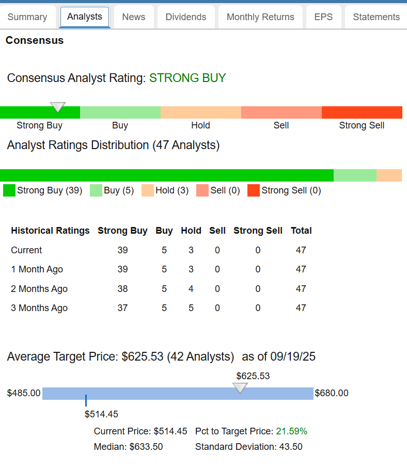Screen dimensions: 407x471
Task: Click the current price tick marker
Action: (86, 400)
